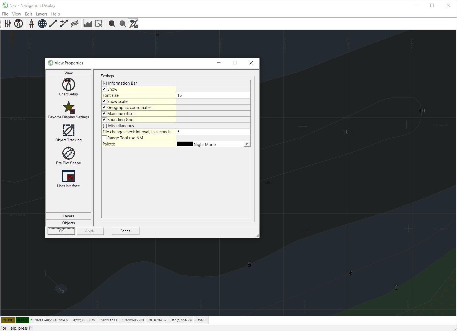This screenshot has width=457, height=331.
Task: Select the line segment drawing tool
Action: click(53, 24)
